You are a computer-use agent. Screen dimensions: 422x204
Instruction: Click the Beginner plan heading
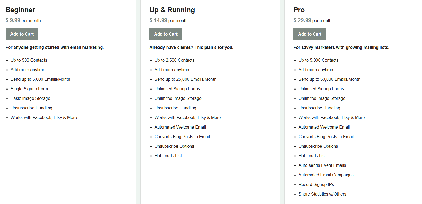[x=20, y=10]
